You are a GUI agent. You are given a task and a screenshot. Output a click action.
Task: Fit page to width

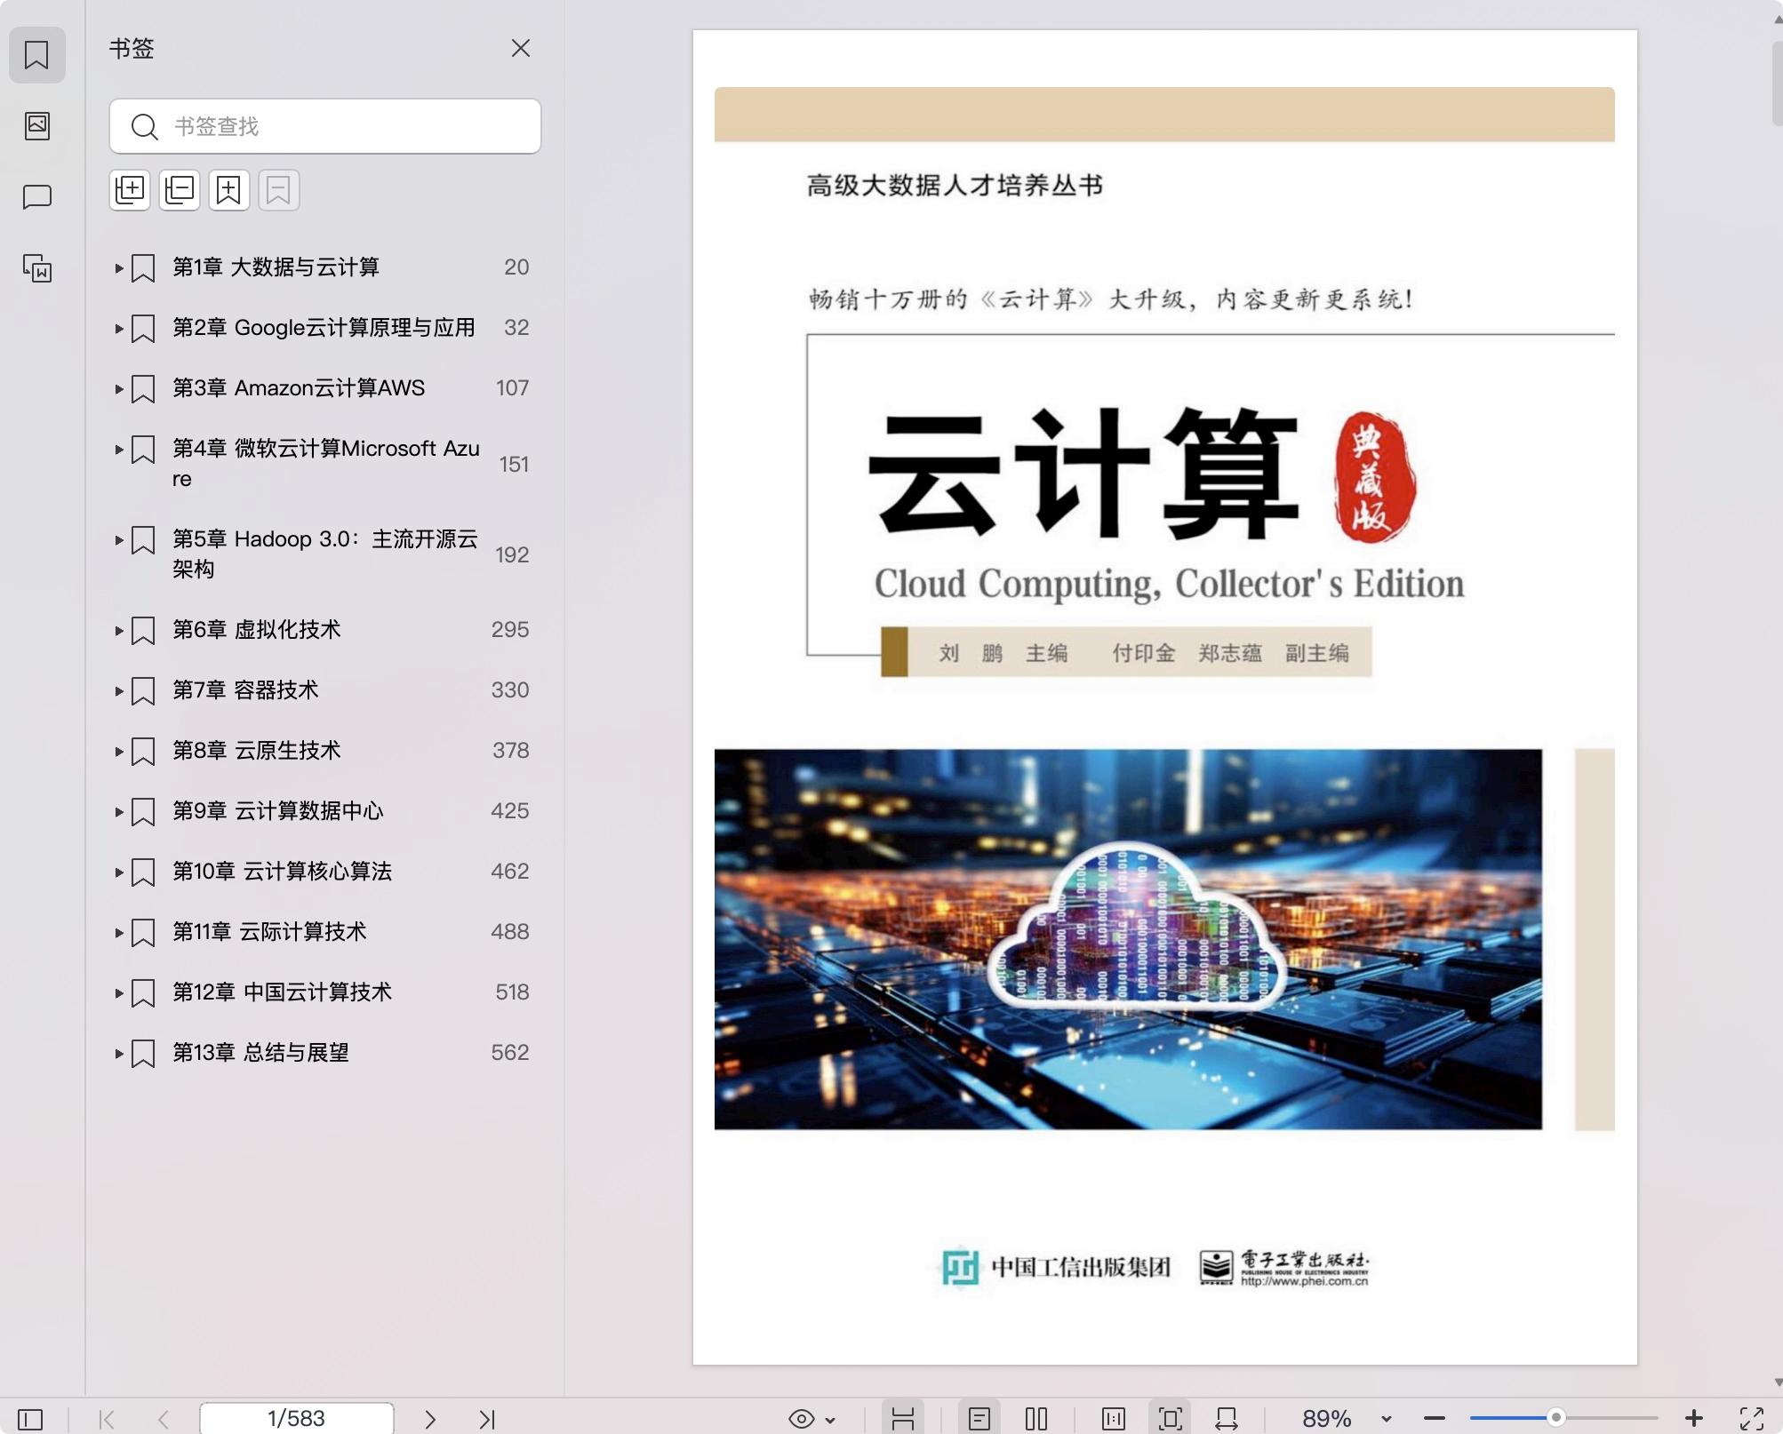pos(1227,1419)
